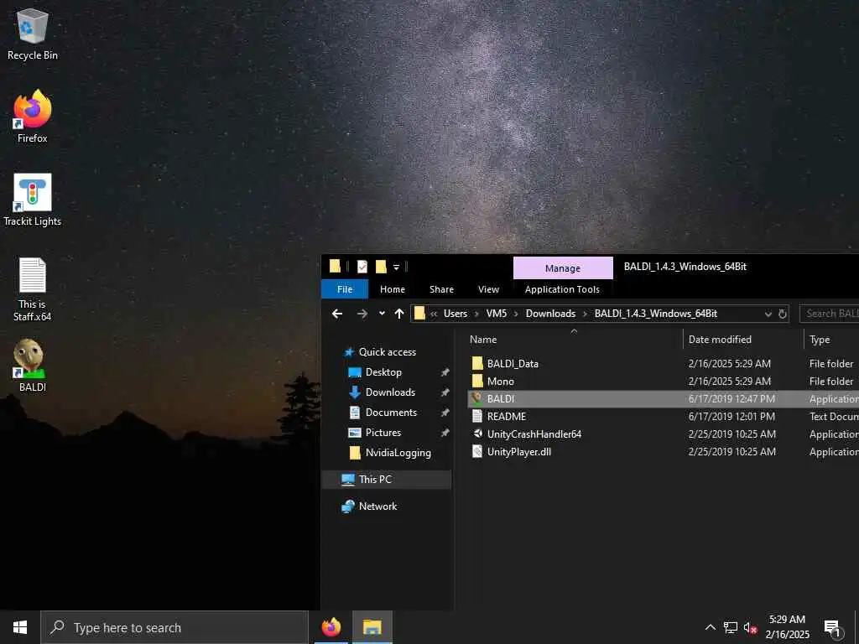Image resolution: width=859 pixels, height=644 pixels.
Task: Click the File Explorer taskbar icon
Action: (372, 627)
